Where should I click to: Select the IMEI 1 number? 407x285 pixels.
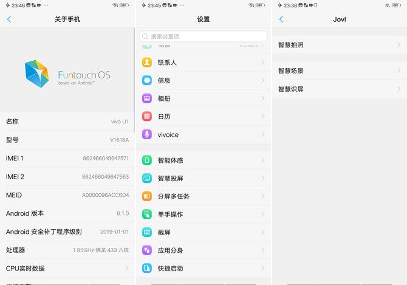click(106, 159)
